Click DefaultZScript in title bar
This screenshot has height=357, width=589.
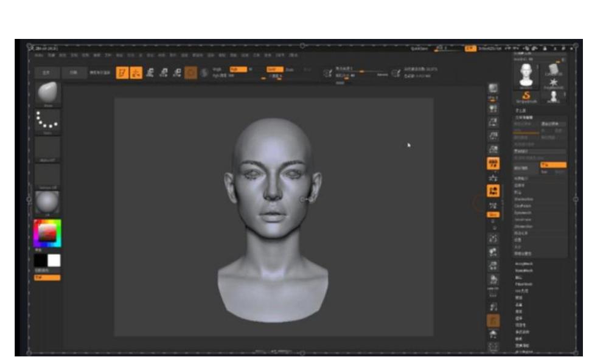(x=490, y=49)
